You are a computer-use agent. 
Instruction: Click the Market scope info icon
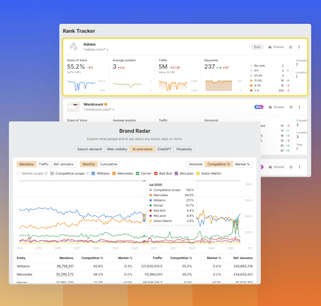tap(46, 174)
